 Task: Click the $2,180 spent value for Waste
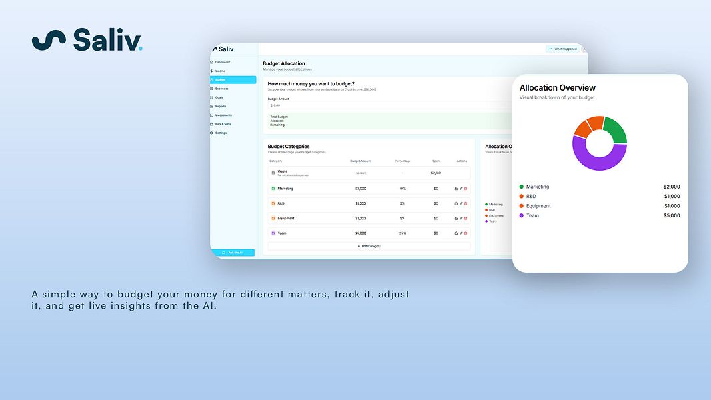(x=436, y=173)
